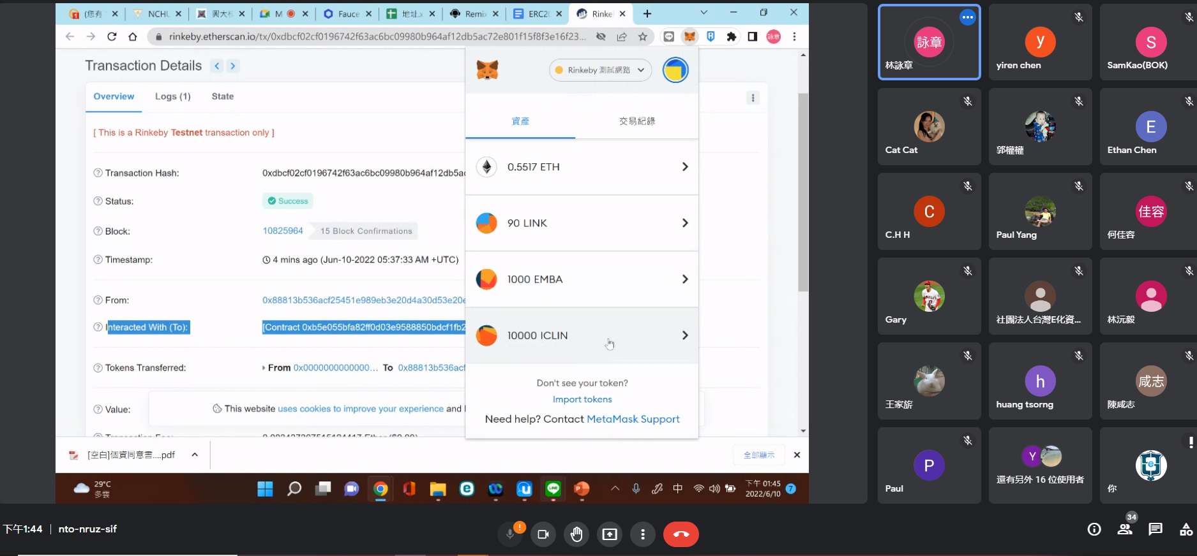Select the yiren chen participant tile

[x=1041, y=42]
